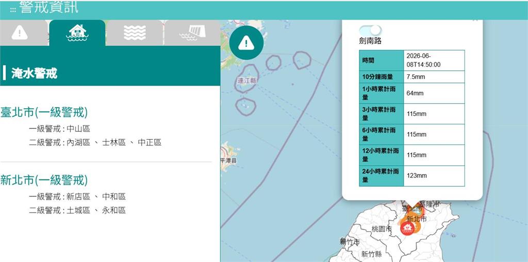The height and width of the screenshot is (262, 528).
Task: Select the 新北市(一級警戒) heading
Action: coord(44,180)
